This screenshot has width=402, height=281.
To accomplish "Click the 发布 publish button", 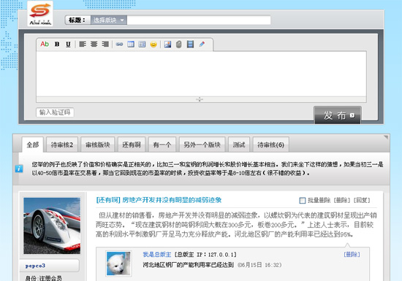I will (338, 115).
